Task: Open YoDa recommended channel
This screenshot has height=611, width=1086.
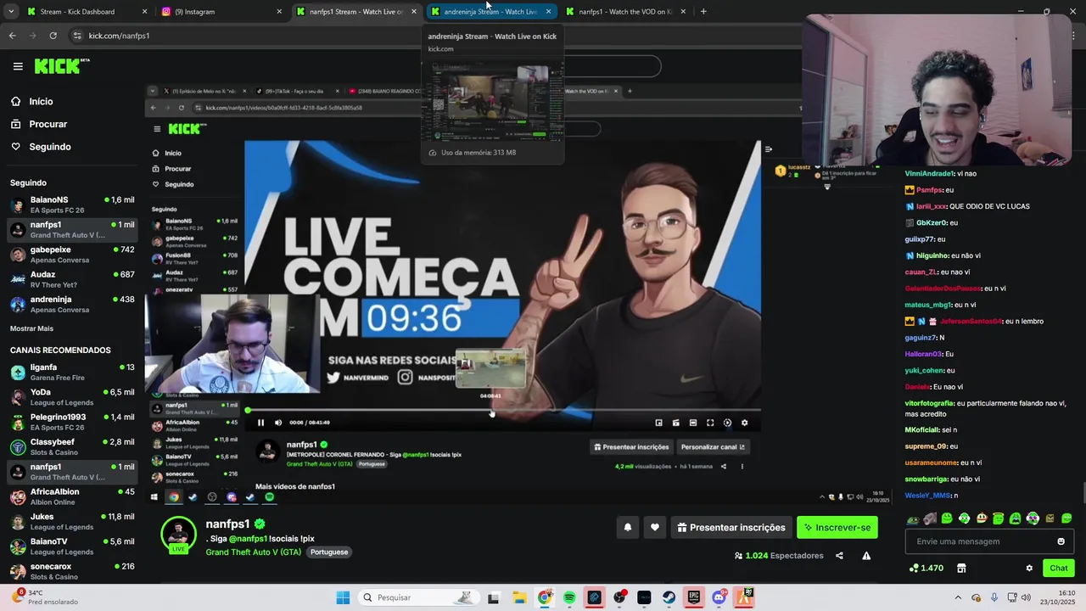Action: (72, 397)
